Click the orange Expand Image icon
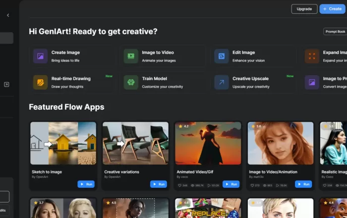 pyautogui.click(x=312, y=56)
